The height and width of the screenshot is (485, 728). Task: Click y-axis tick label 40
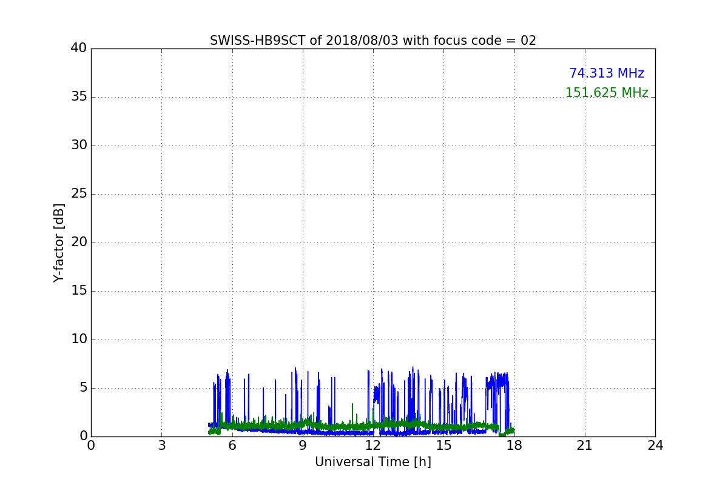coord(79,48)
